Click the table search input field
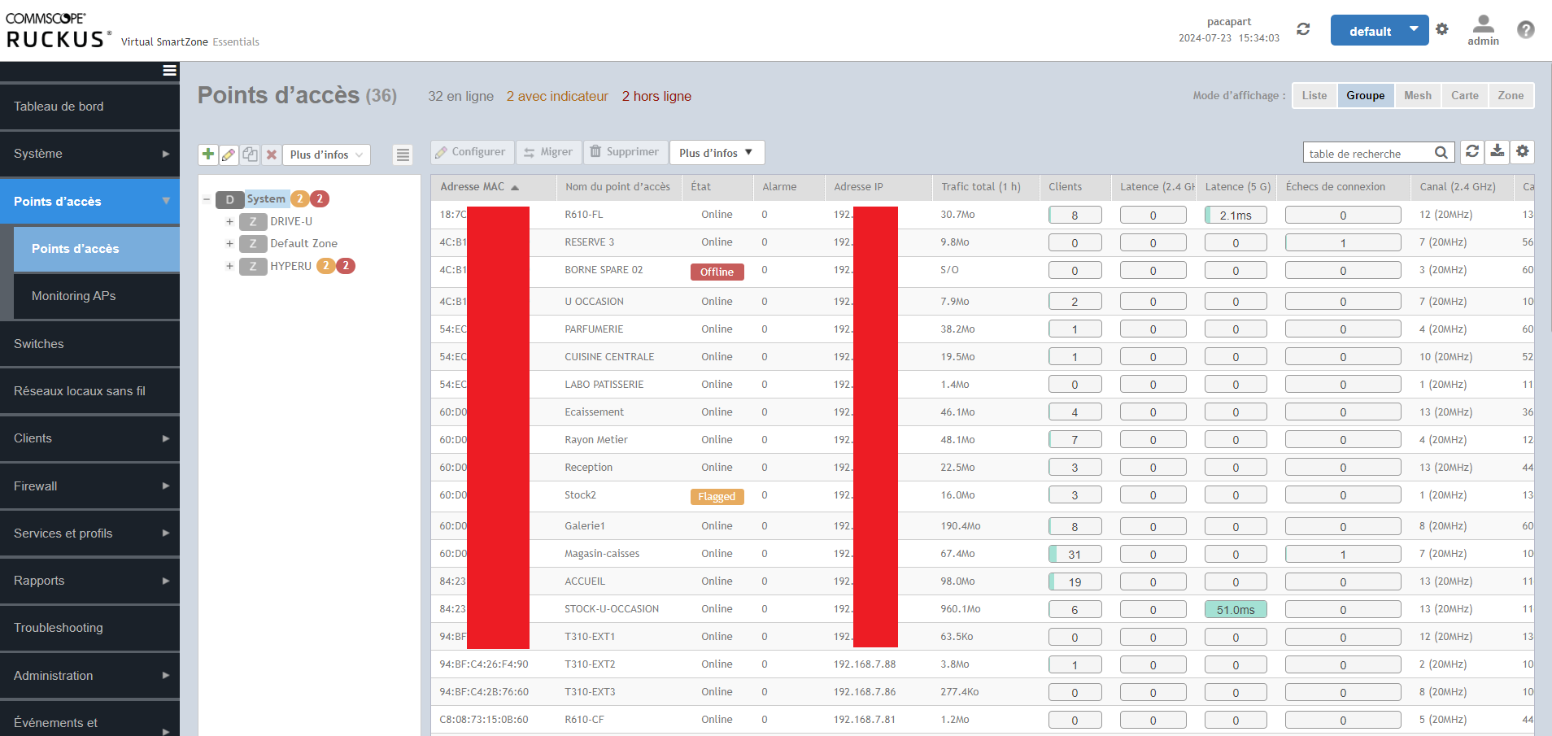Screen dimensions: 1552x736 1368,153
